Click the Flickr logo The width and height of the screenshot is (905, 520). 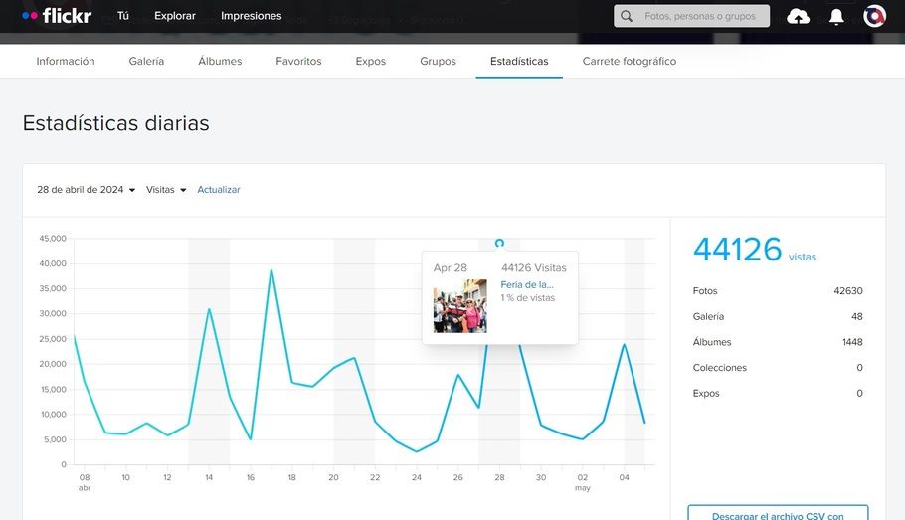[57, 16]
